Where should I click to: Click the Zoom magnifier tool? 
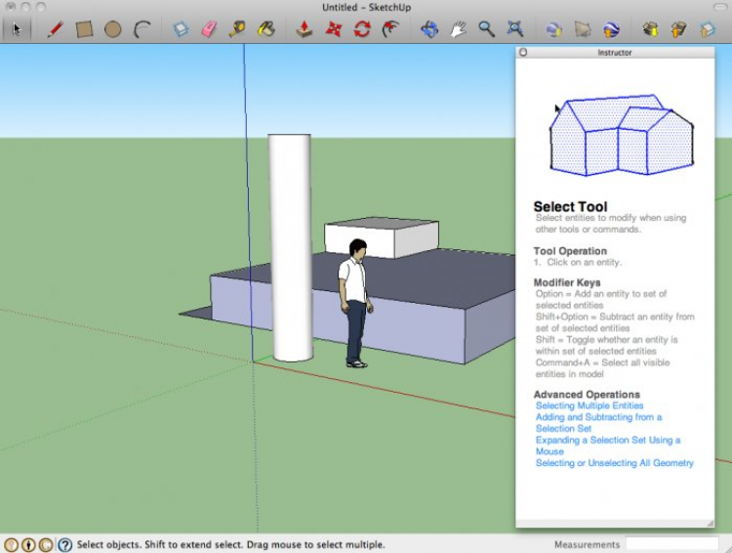[486, 29]
